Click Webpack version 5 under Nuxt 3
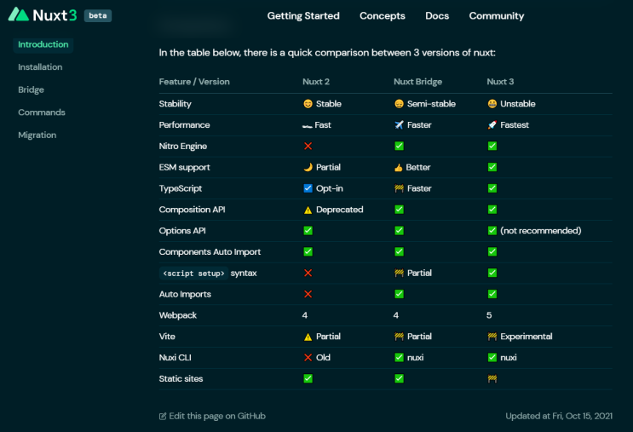The height and width of the screenshot is (432, 633). pos(489,315)
